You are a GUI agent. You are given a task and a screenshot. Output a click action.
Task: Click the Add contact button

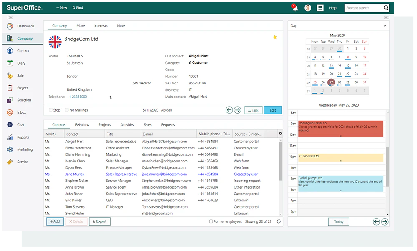pyautogui.click(x=55, y=221)
